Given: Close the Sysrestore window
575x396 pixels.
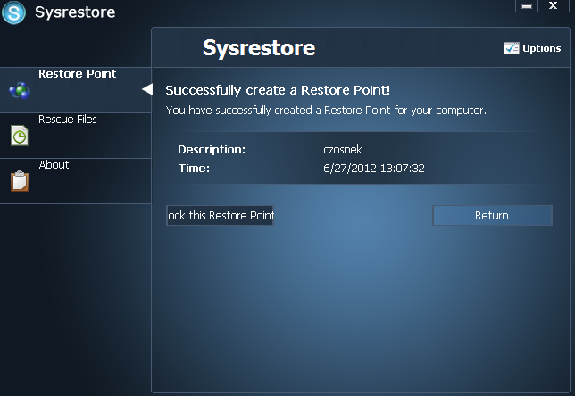Looking at the screenshot, I should pyautogui.click(x=554, y=5).
